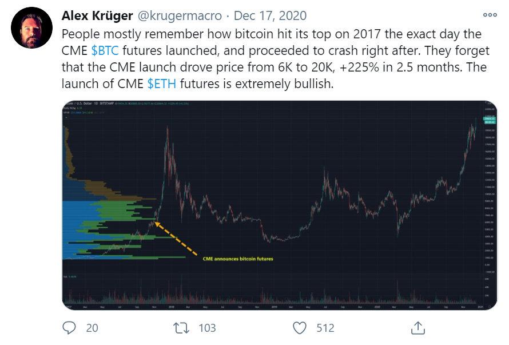View the 512 likes count
509x345 pixels.
(x=325, y=328)
